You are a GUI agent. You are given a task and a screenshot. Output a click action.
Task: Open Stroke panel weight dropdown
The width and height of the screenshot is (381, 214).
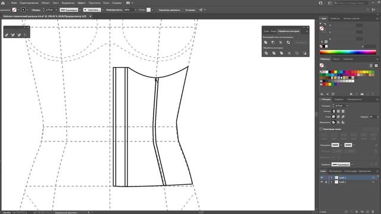point(347,106)
